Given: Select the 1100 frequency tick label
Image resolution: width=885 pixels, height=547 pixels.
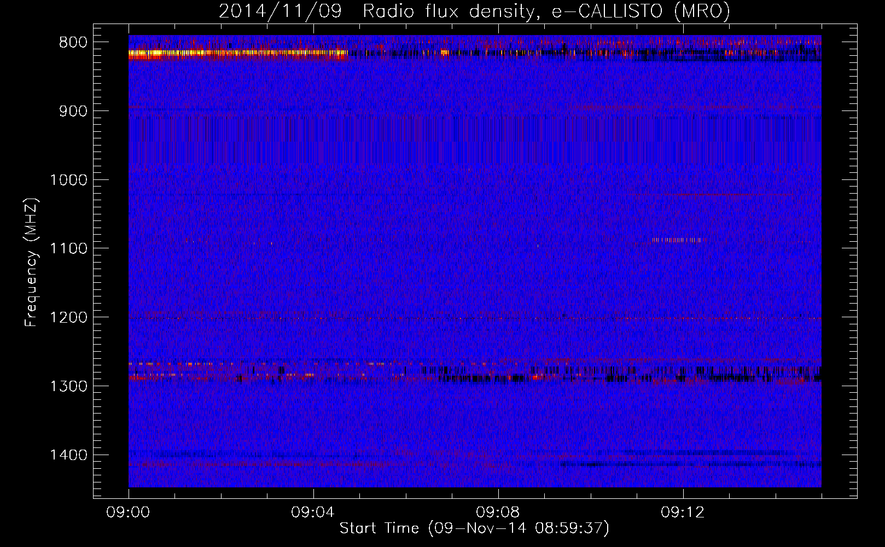Looking at the screenshot, I should 68,249.
